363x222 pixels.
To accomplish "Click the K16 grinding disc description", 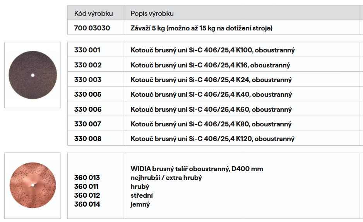I will tap(210, 65).
